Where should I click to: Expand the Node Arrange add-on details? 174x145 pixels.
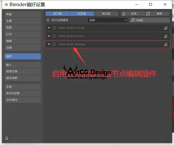click(49, 28)
